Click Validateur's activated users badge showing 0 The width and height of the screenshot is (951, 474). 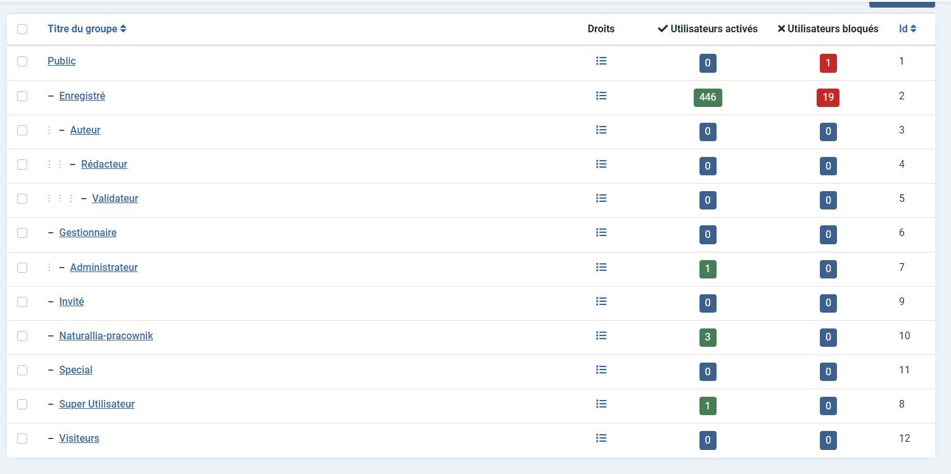pyautogui.click(x=708, y=200)
